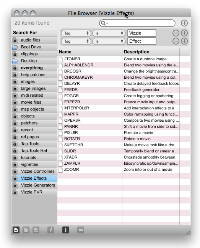Click file icon next to ZOOMR

(60, 170)
